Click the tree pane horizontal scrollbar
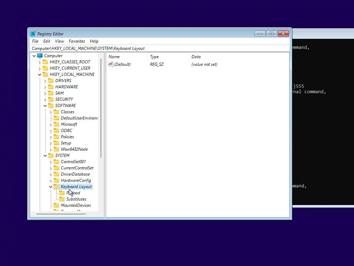The height and width of the screenshot is (266, 354). pyautogui.click(x=61, y=214)
